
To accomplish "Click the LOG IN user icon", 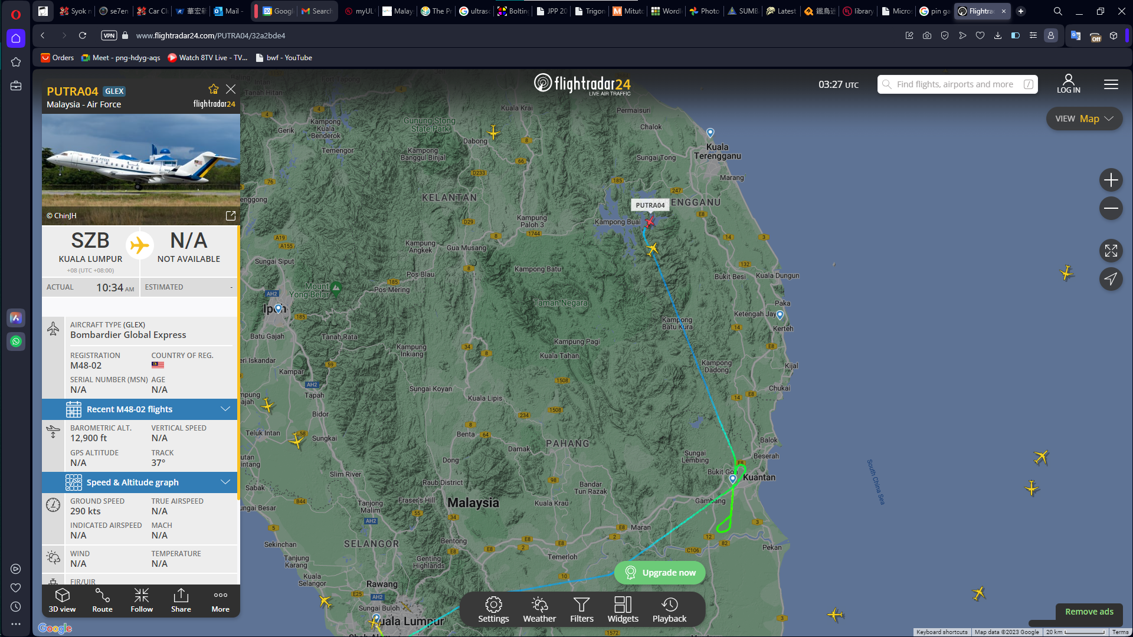I will (x=1069, y=84).
